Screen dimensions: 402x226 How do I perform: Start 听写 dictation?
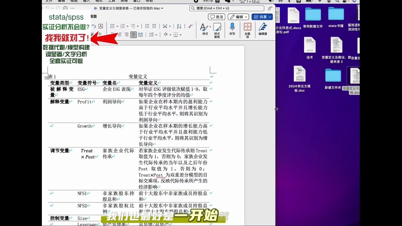tap(232, 29)
